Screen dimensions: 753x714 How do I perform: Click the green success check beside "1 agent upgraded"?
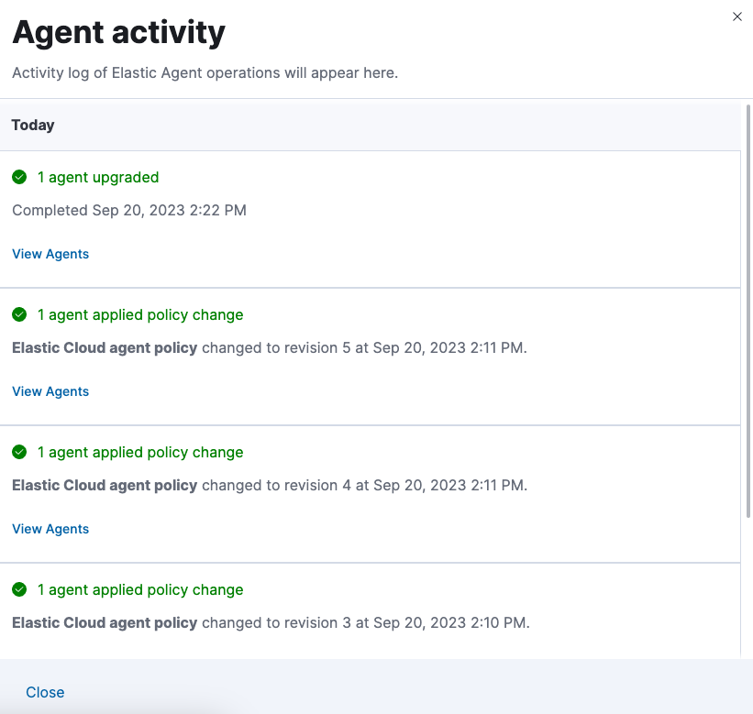[18, 177]
